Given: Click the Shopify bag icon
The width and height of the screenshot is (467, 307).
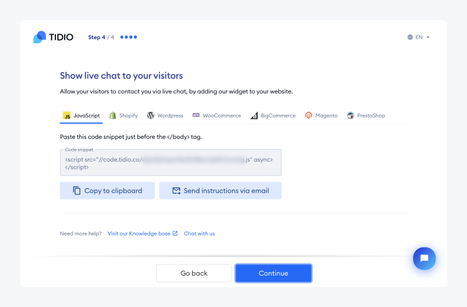Looking at the screenshot, I should click(113, 115).
